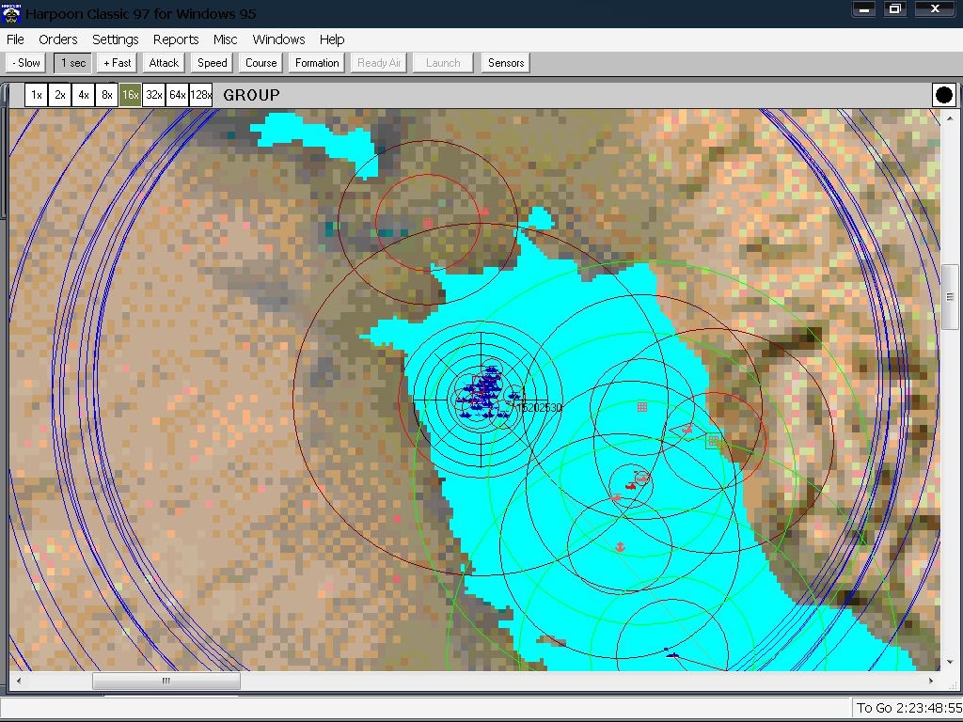Click the horizontal scrollbar thumb under the map
The image size is (963, 722).
(x=166, y=682)
